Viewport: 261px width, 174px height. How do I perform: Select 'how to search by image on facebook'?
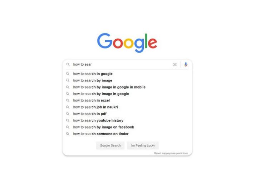click(127, 127)
